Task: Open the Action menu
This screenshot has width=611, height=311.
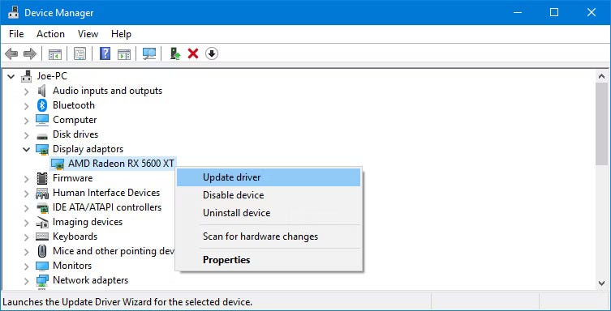Action: pos(50,34)
